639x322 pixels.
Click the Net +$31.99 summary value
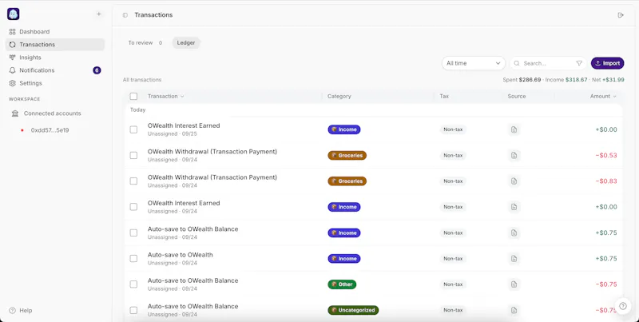[608, 80]
